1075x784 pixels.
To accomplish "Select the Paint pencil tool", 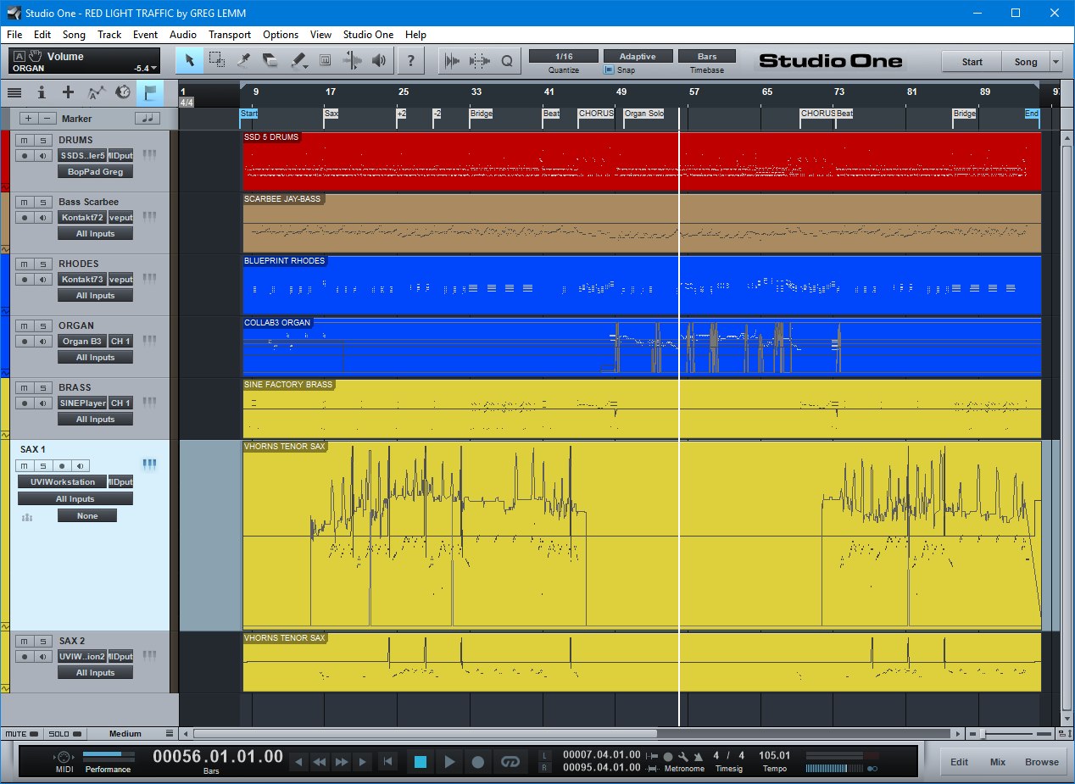I will point(298,60).
